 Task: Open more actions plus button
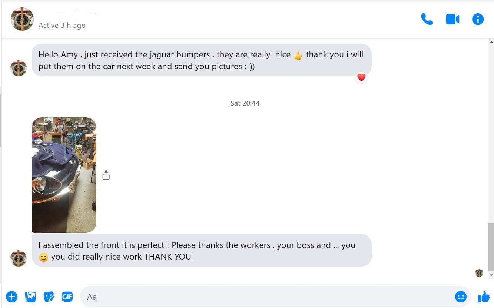pyautogui.click(x=12, y=297)
